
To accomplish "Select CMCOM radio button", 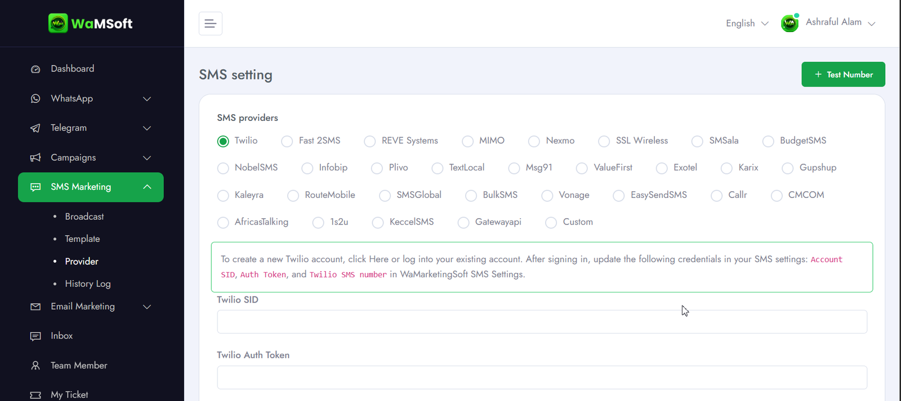I will (x=777, y=196).
